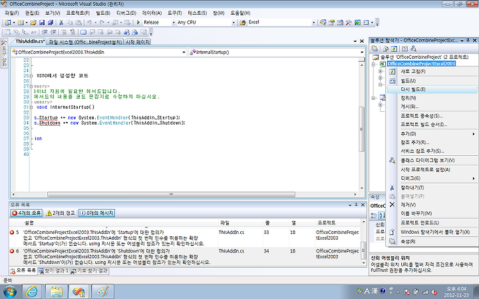479x299 pixels.
Task: Open Solution Explorer from the main toolbar icon
Action: pos(323,23)
